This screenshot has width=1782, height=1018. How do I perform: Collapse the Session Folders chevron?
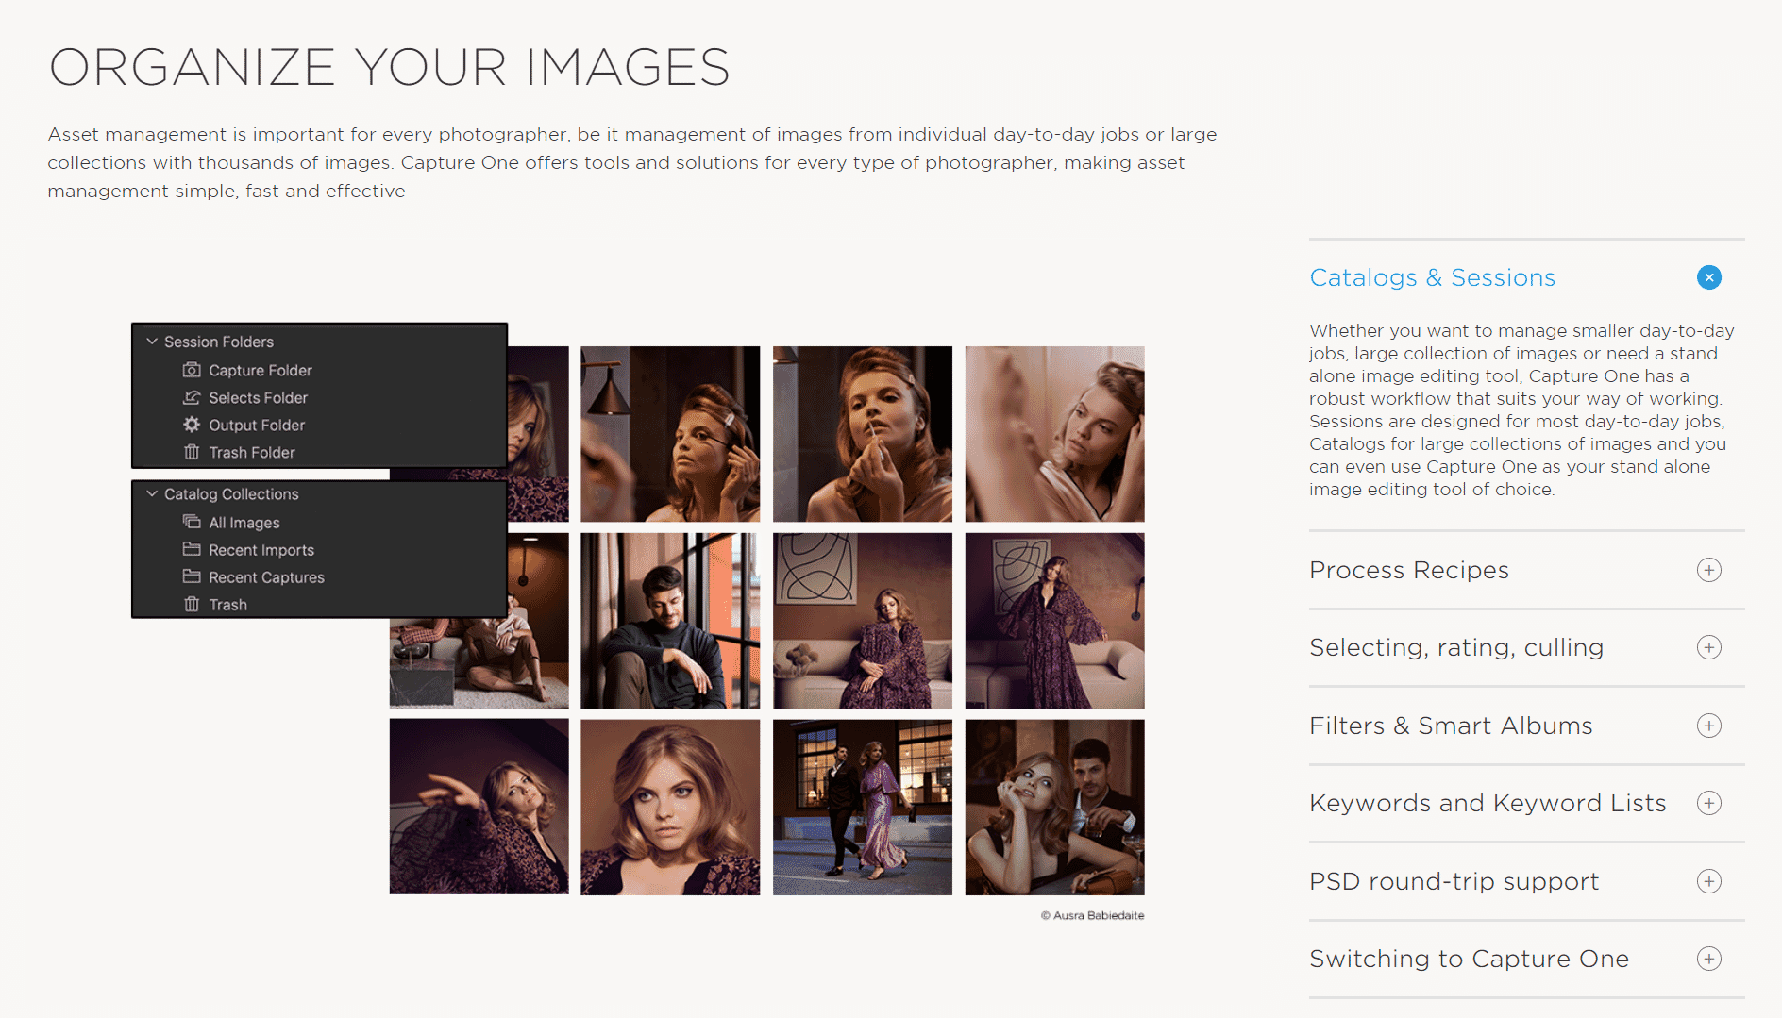(x=152, y=342)
